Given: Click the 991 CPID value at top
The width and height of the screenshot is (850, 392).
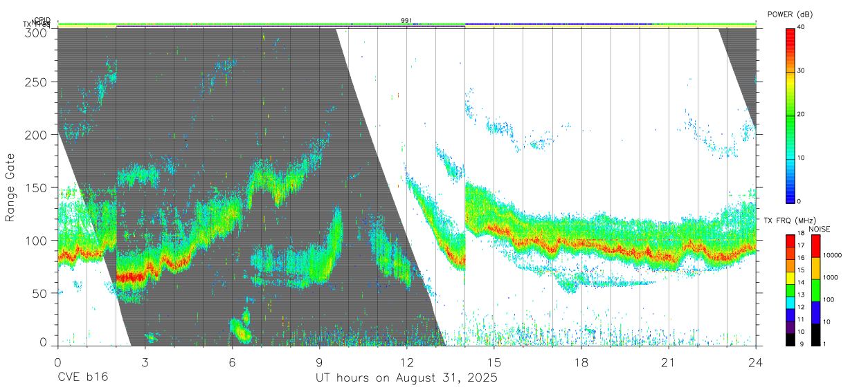Looking at the screenshot, I should point(406,20).
